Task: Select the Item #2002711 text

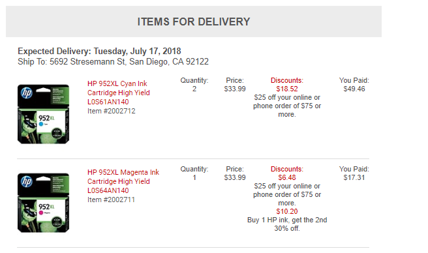Action: click(x=111, y=200)
